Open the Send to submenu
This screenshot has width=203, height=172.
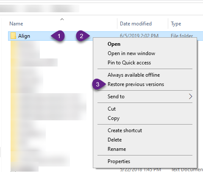tap(145, 97)
